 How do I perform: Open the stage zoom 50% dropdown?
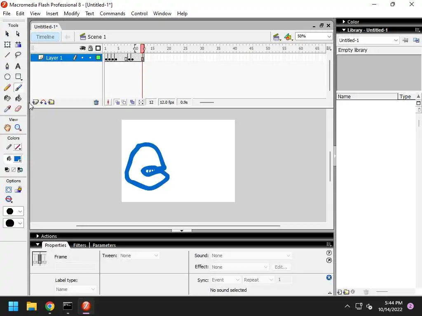(x=329, y=36)
